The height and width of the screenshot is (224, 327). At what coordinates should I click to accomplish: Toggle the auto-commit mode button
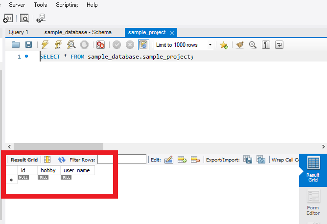click(143, 45)
